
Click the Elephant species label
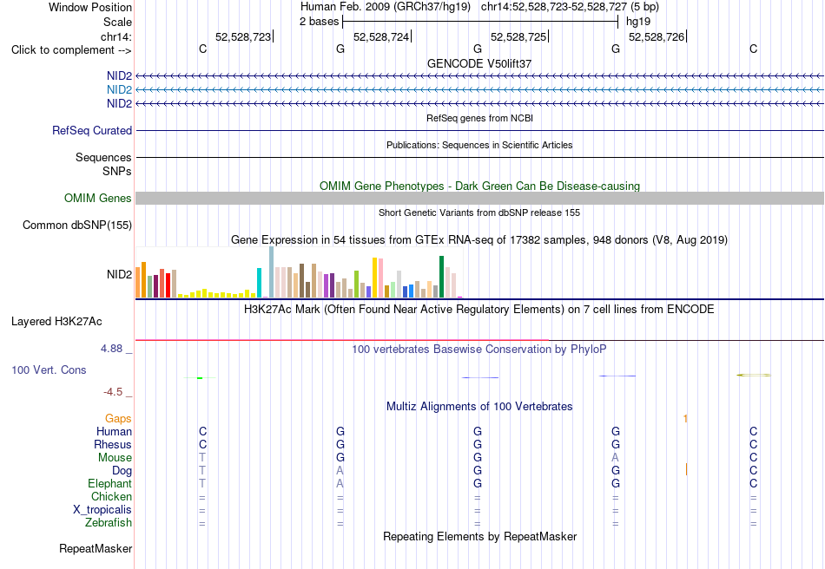(x=110, y=484)
